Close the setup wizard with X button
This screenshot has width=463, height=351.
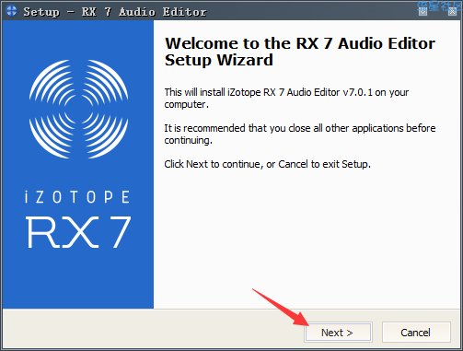click(452, 12)
